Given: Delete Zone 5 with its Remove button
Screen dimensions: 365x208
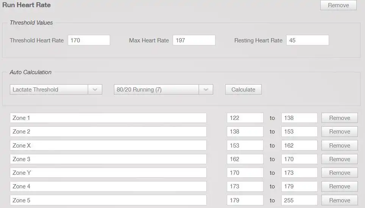Looking at the screenshot, I should (340, 200).
